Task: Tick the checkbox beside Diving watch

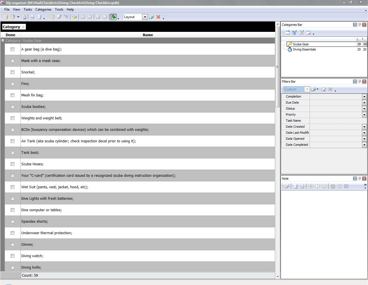Action: tap(12, 256)
